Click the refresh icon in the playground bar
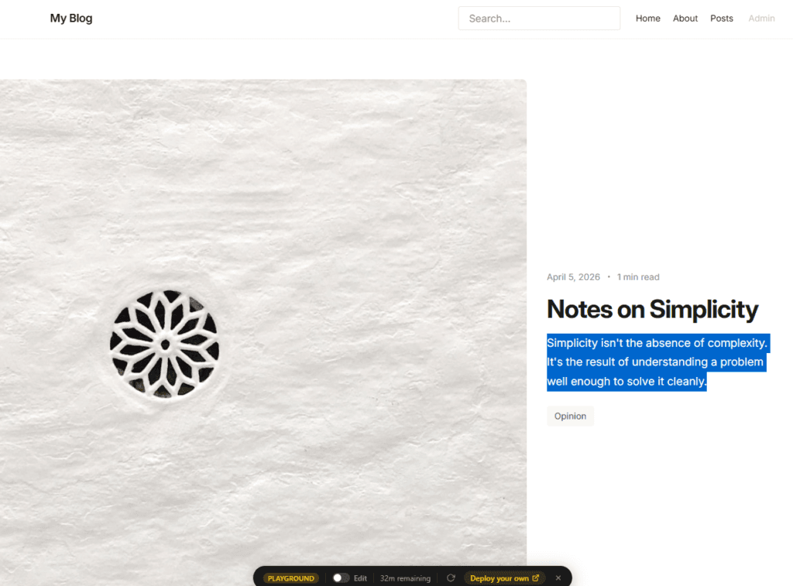The height and width of the screenshot is (586, 793). click(x=451, y=578)
